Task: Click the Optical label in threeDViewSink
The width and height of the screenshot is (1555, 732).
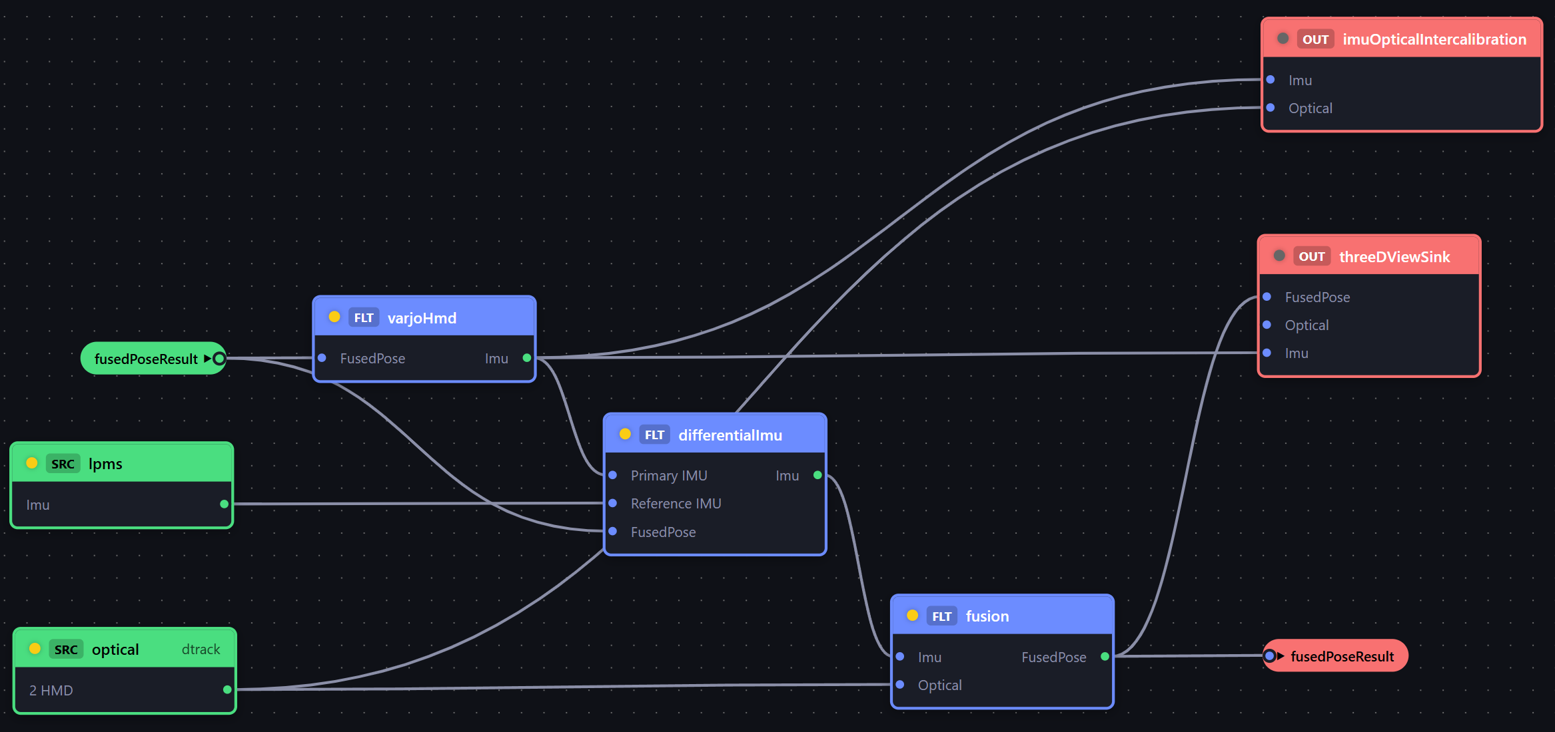Action: point(1307,325)
